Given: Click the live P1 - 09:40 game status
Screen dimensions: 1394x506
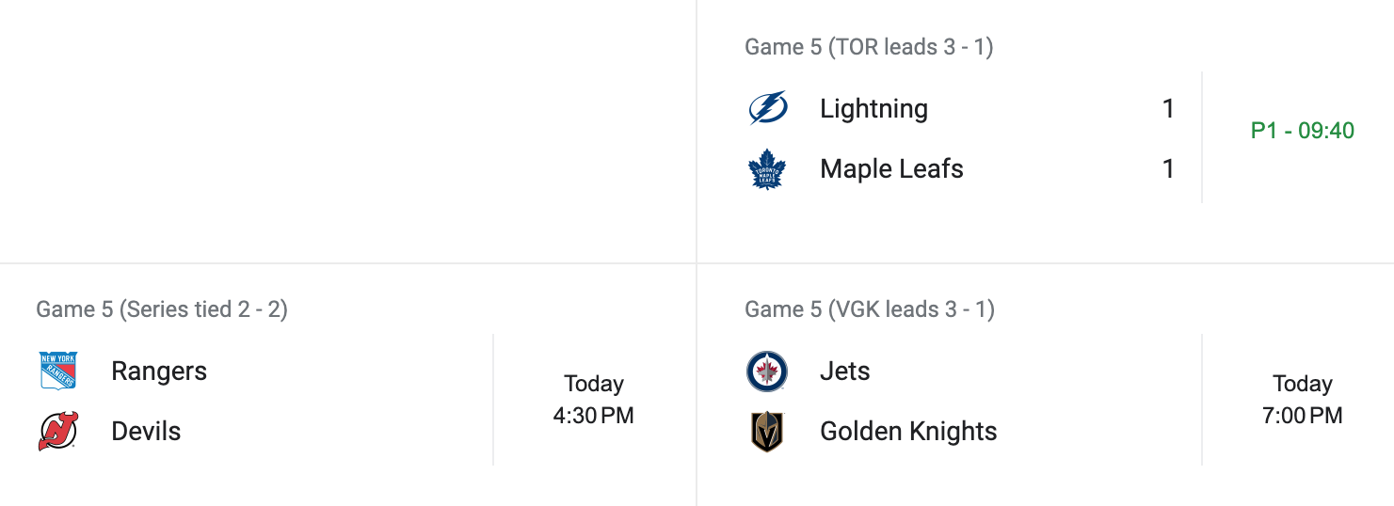Looking at the screenshot, I should 1302,131.
